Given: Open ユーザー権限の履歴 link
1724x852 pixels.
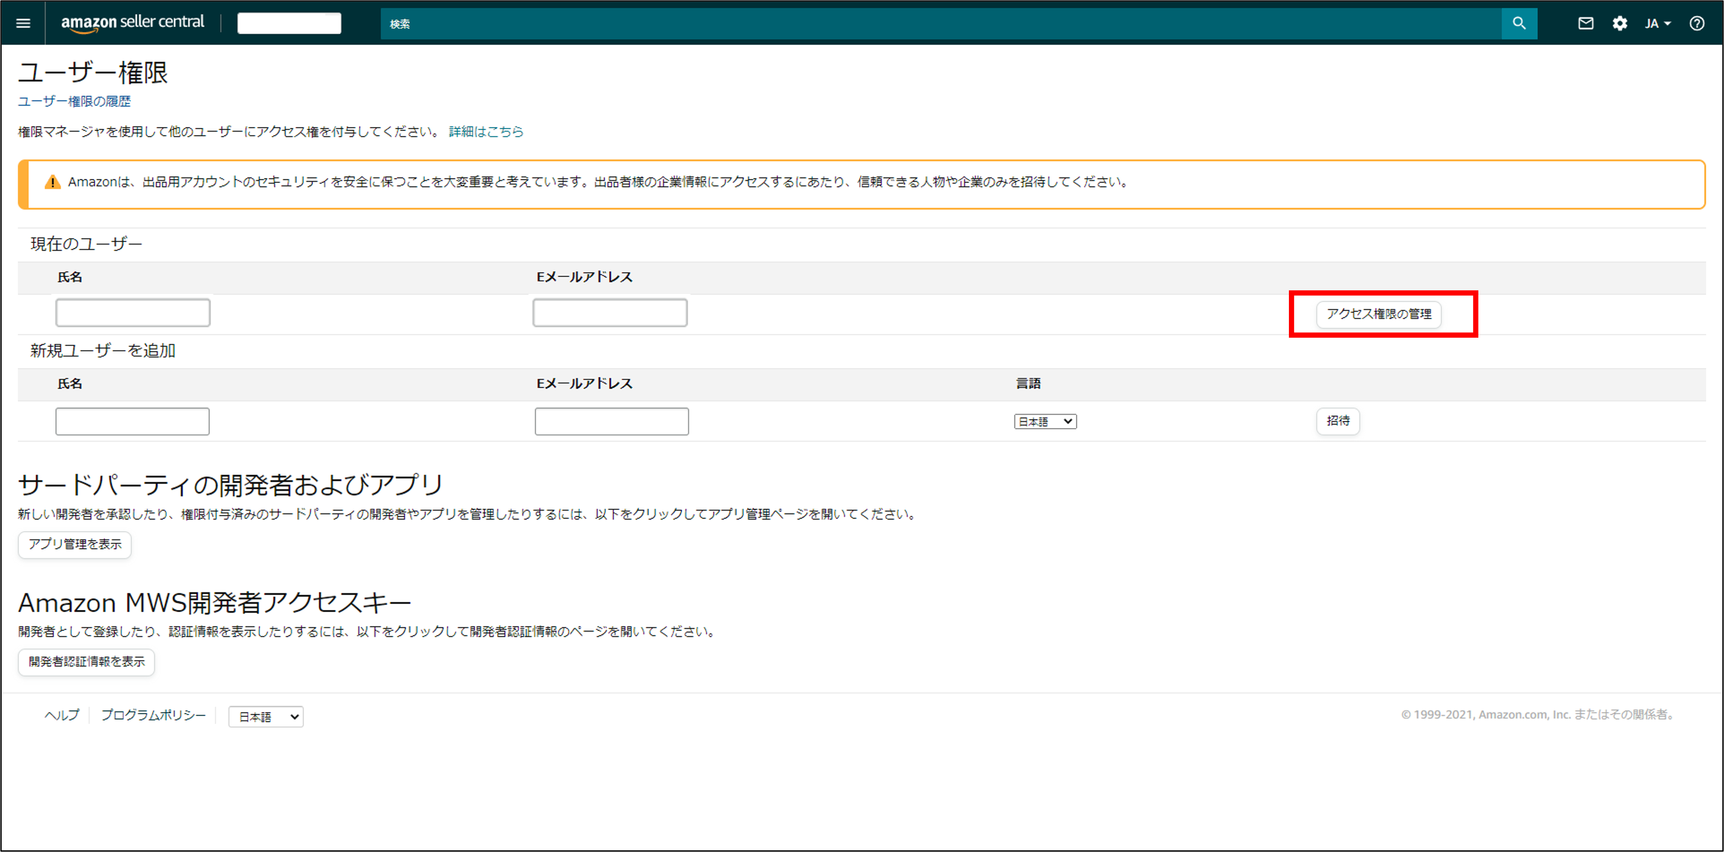Looking at the screenshot, I should pyautogui.click(x=74, y=101).
